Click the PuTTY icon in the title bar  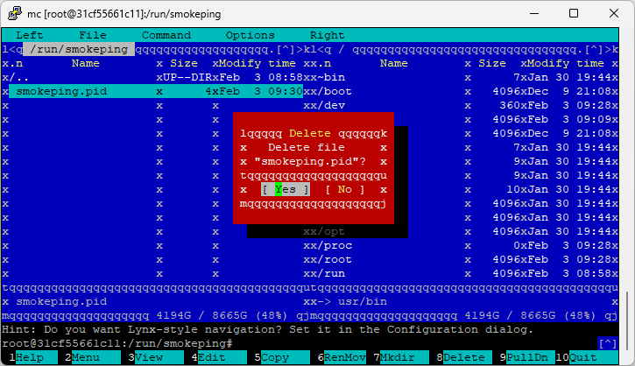pos(15,13)
